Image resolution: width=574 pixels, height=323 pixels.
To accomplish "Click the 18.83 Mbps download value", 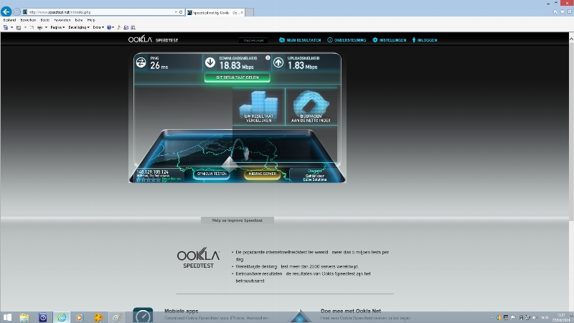I will coord(237,66).
